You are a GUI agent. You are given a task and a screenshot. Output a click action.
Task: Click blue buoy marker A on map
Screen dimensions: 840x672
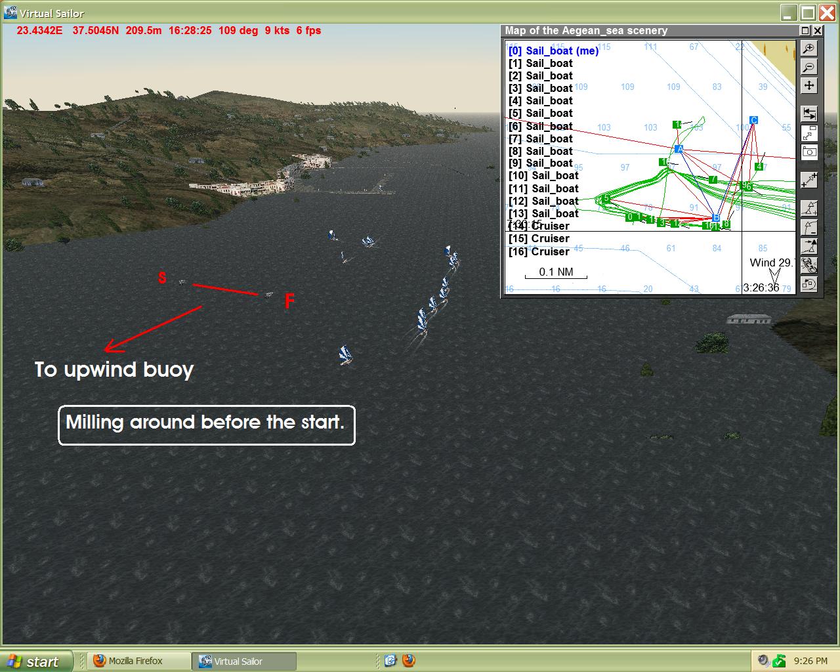[x=679, y=149]
